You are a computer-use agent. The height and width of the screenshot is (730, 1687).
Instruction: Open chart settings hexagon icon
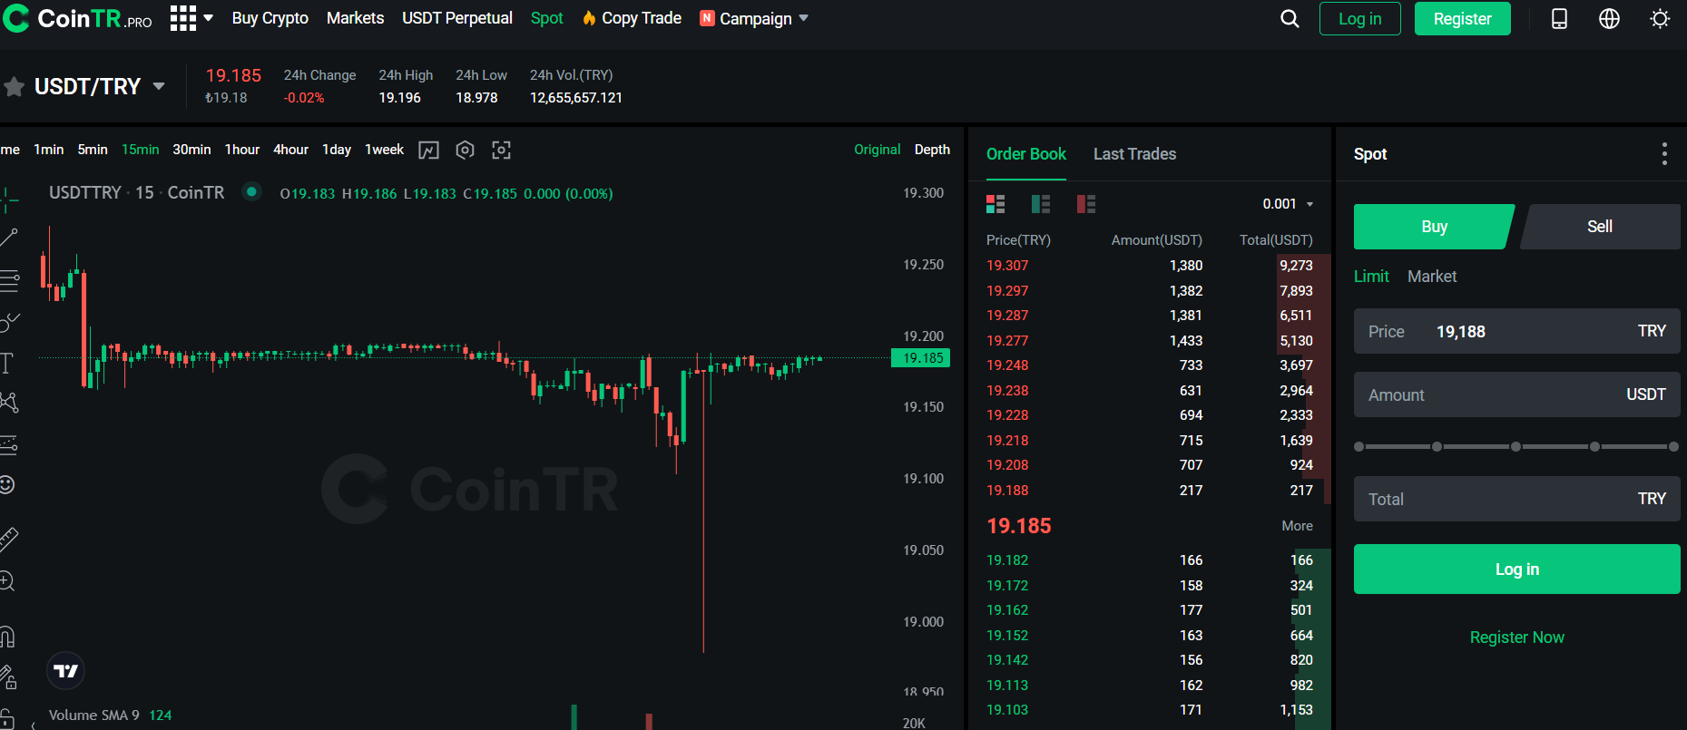pos(465,151)
